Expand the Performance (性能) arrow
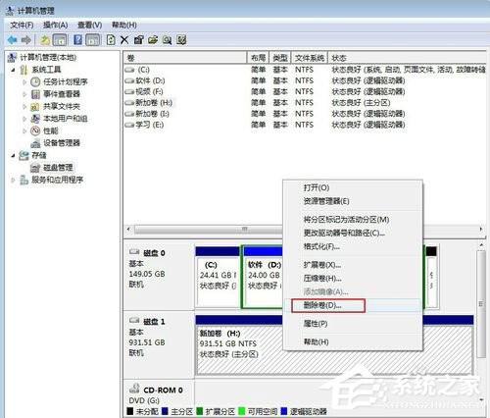Viewport: 490px width, 418px height. point(24,131)
